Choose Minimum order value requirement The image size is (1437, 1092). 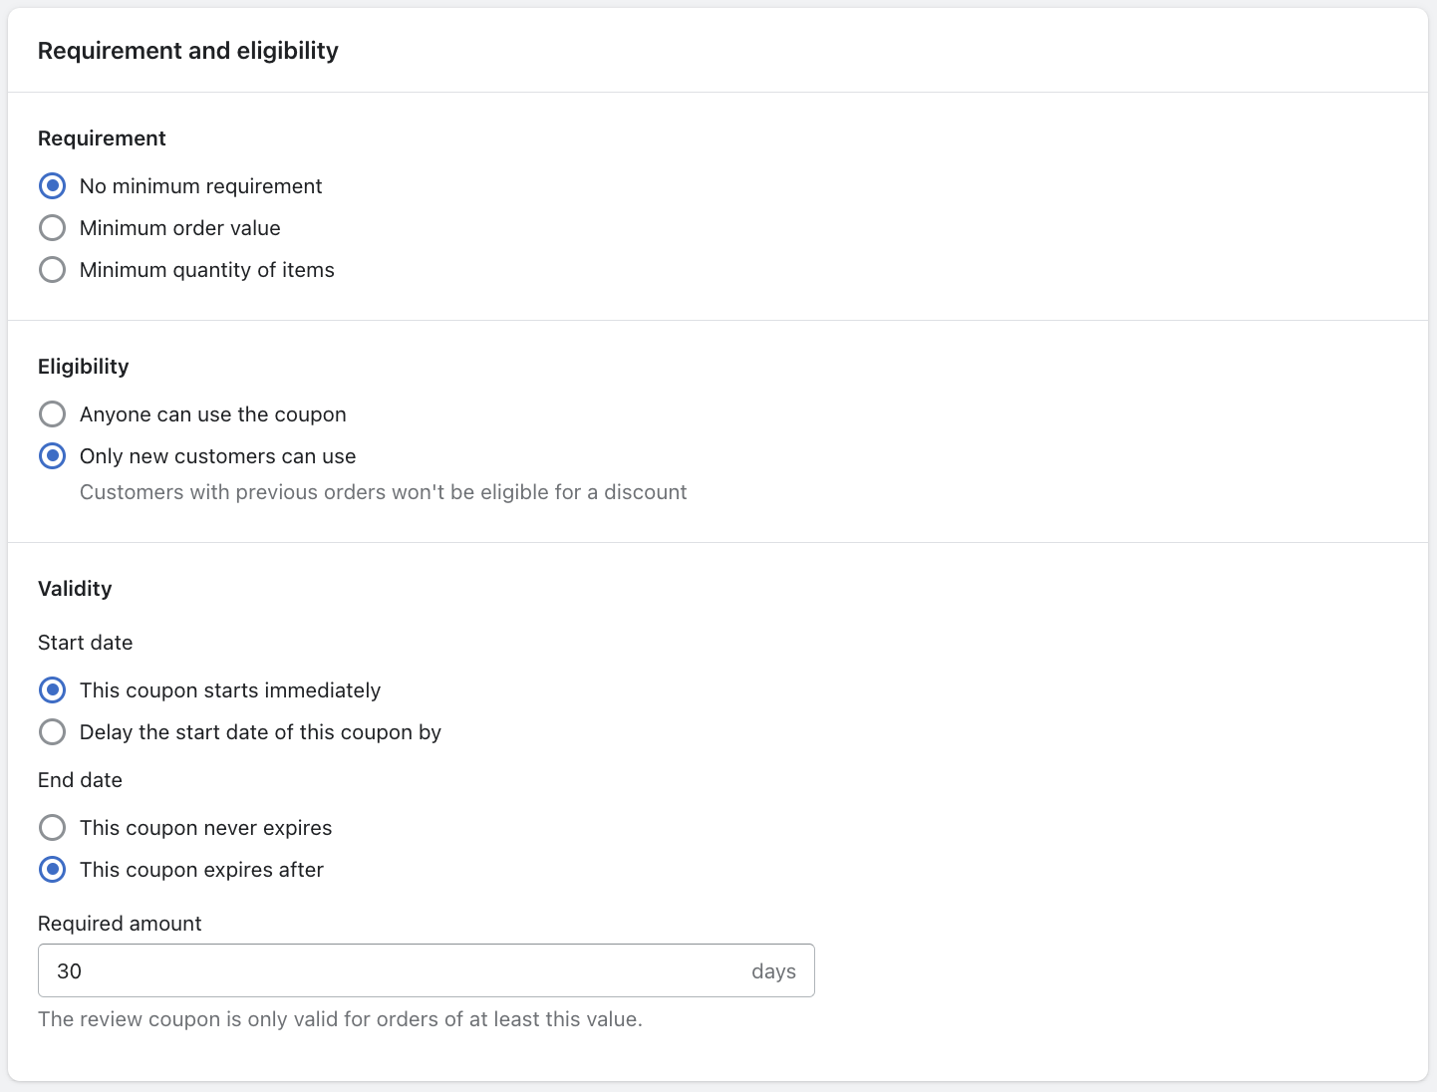point(52,228)
